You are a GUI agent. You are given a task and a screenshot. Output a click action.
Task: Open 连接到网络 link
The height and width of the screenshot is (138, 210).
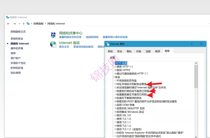(92, 37)
